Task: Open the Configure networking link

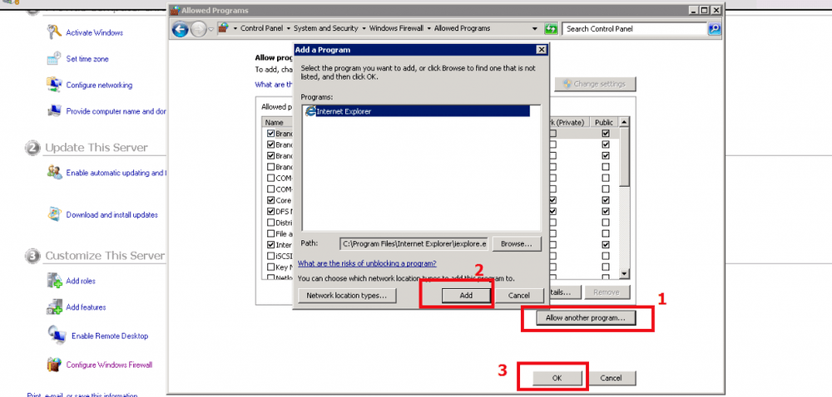Action: (99, 85)
